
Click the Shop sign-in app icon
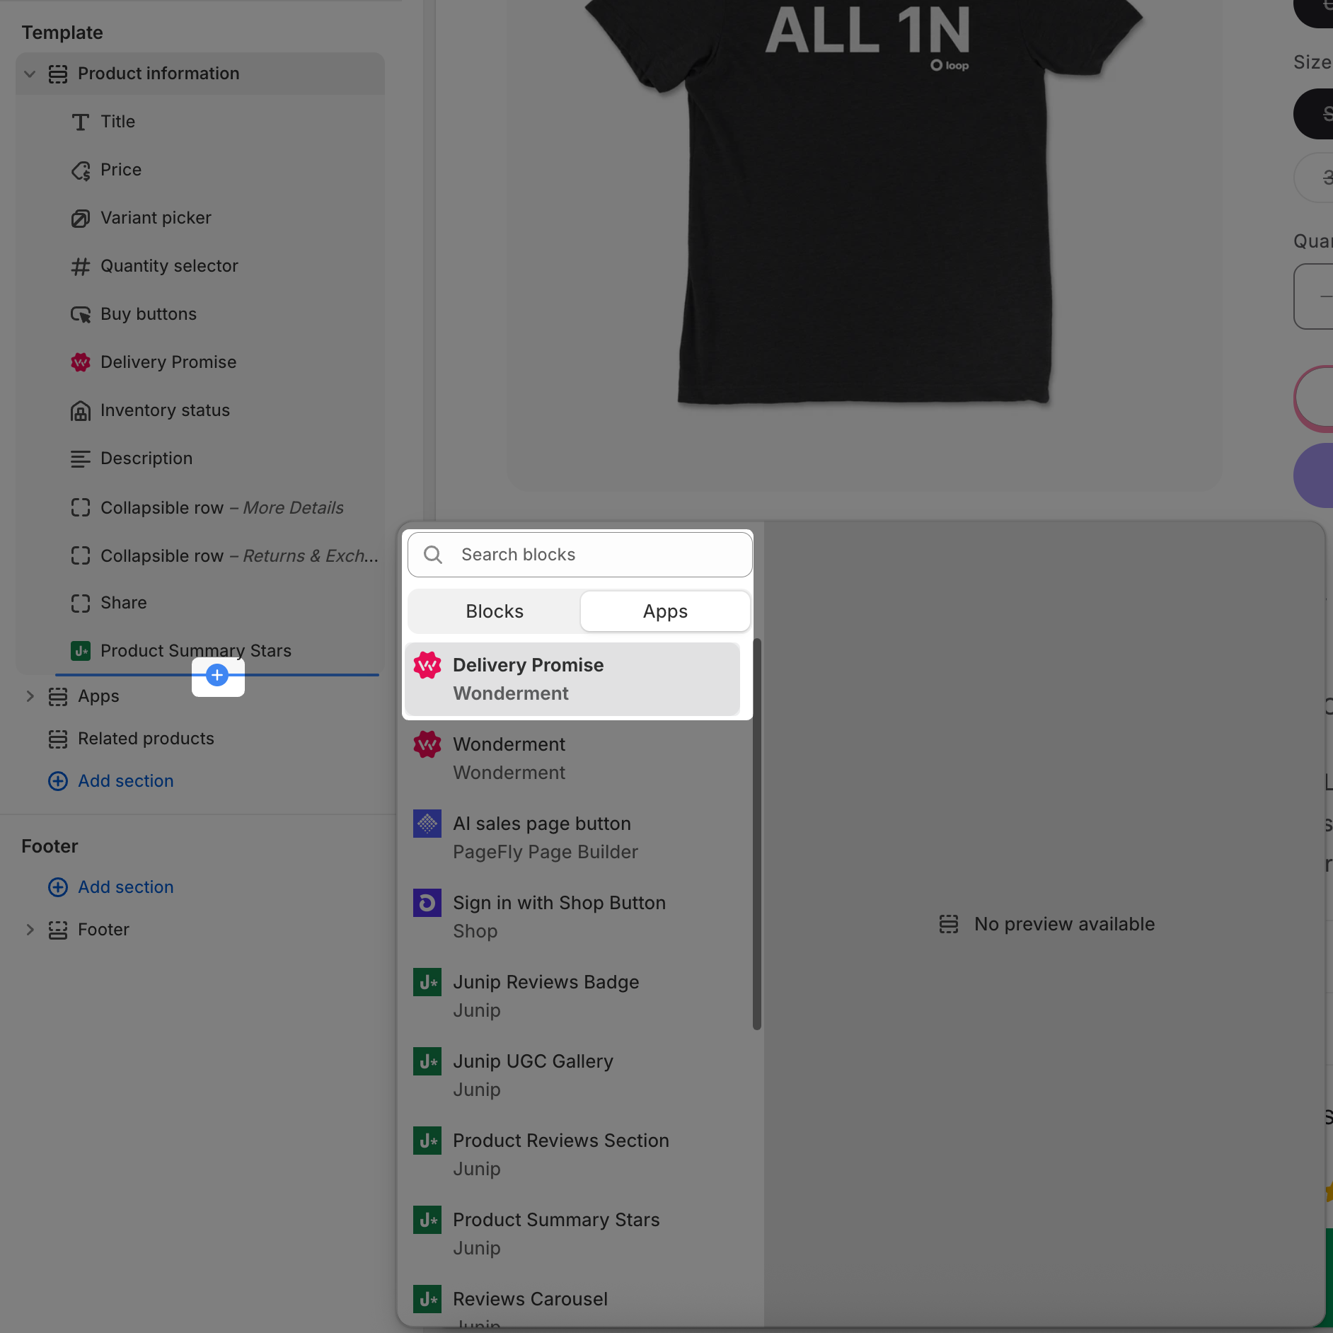coord(427,903)
